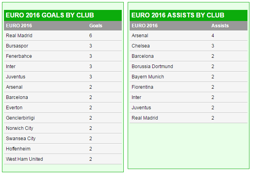
Task: Select Chelsea in the assists table
Action: click(141, 46)
